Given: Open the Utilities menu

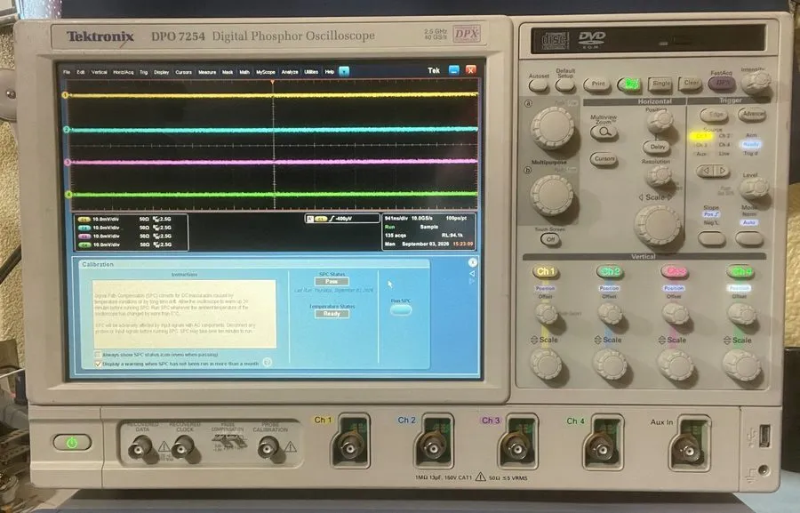Looking at the screenshot, I should pyautogui.click(x=311, y=72).
